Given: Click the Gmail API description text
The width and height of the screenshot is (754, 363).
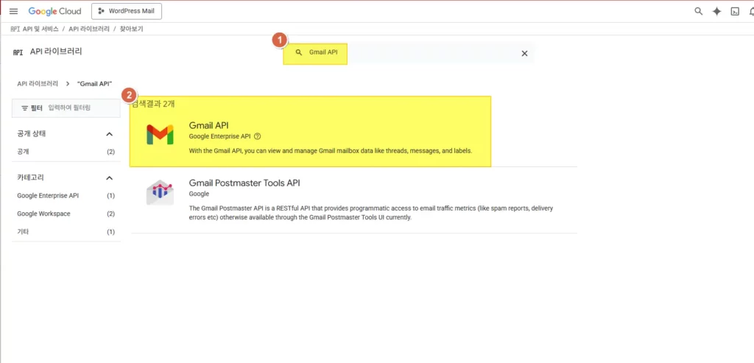Looking at the screenshot, I should point(331,150).
